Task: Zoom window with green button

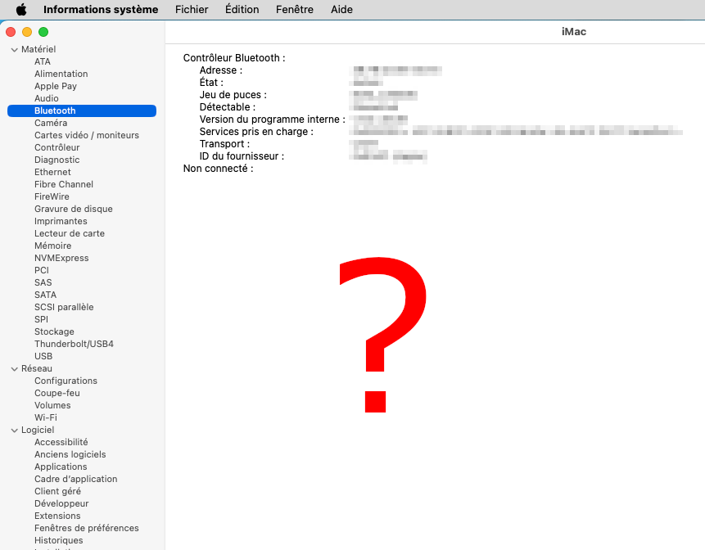Action: pyautogui.click(x=43, y=32)
